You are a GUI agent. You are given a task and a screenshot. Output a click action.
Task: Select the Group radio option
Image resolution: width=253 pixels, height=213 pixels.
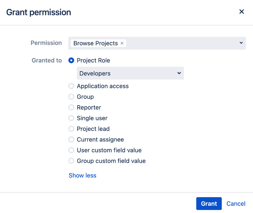click(x=71, y=97)
